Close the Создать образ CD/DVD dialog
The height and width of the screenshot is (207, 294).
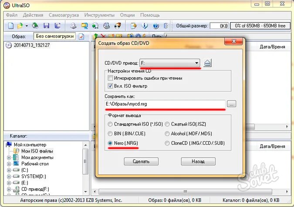234,41
